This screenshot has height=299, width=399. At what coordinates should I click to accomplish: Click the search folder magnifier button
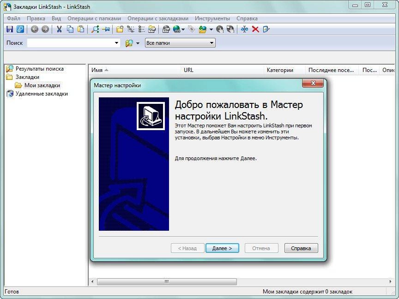129,43
